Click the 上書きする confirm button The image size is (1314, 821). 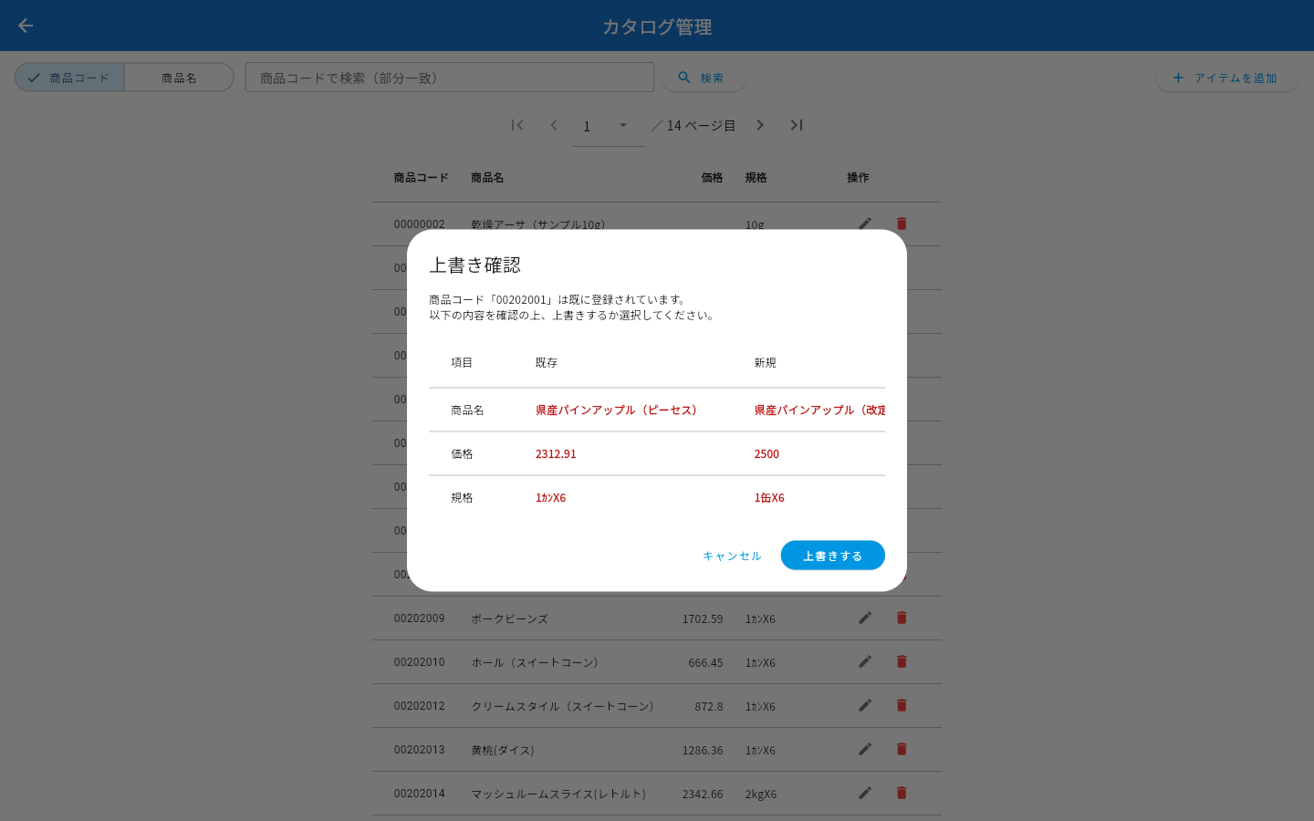coord(832,556)
